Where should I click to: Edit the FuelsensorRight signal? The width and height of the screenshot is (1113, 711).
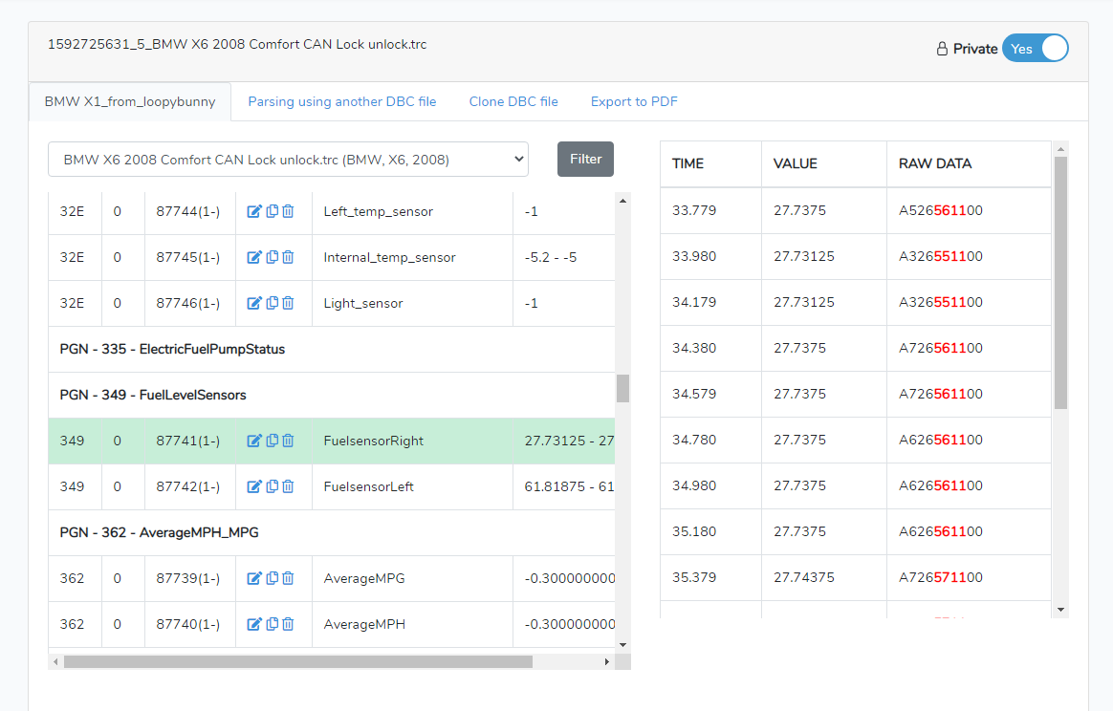(254, 441)
